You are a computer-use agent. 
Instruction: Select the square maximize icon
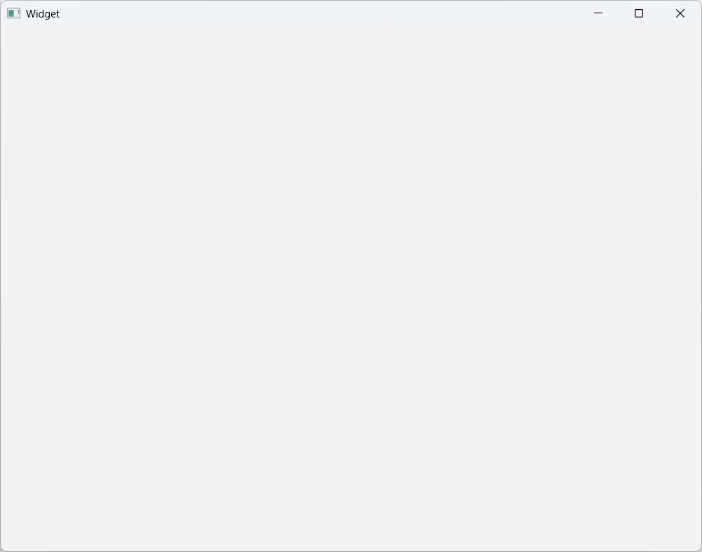pos(639,13)
